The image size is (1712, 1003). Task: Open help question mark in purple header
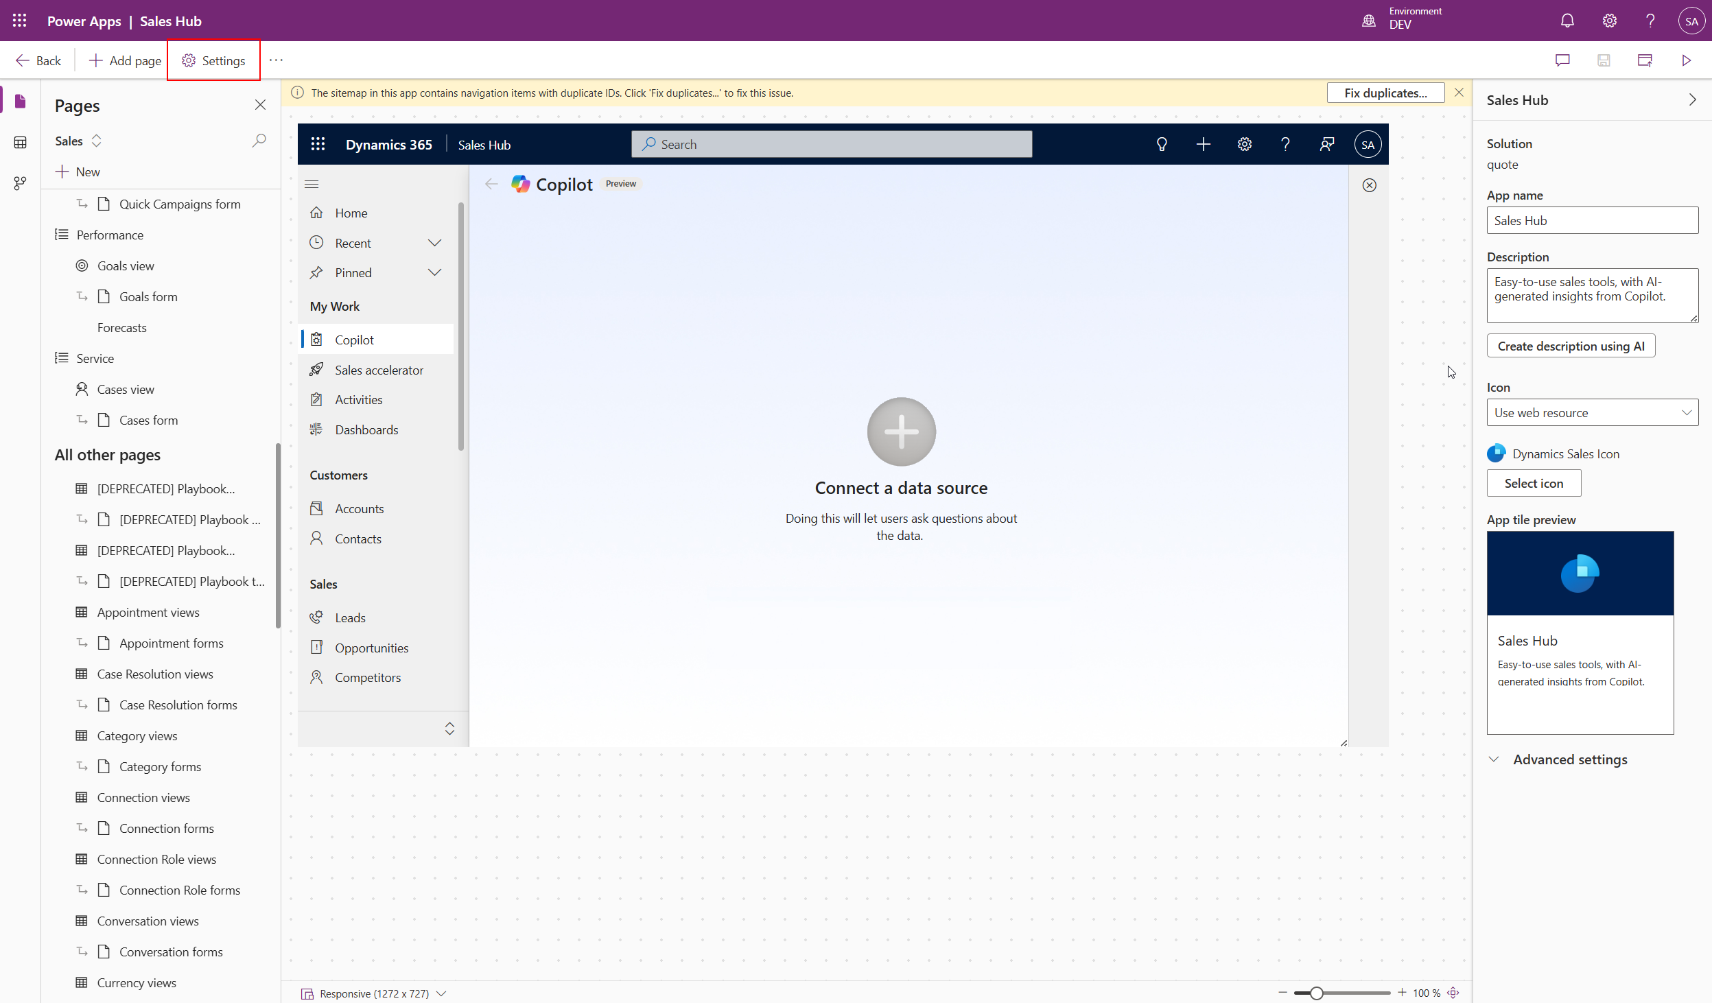[1650, 21]
